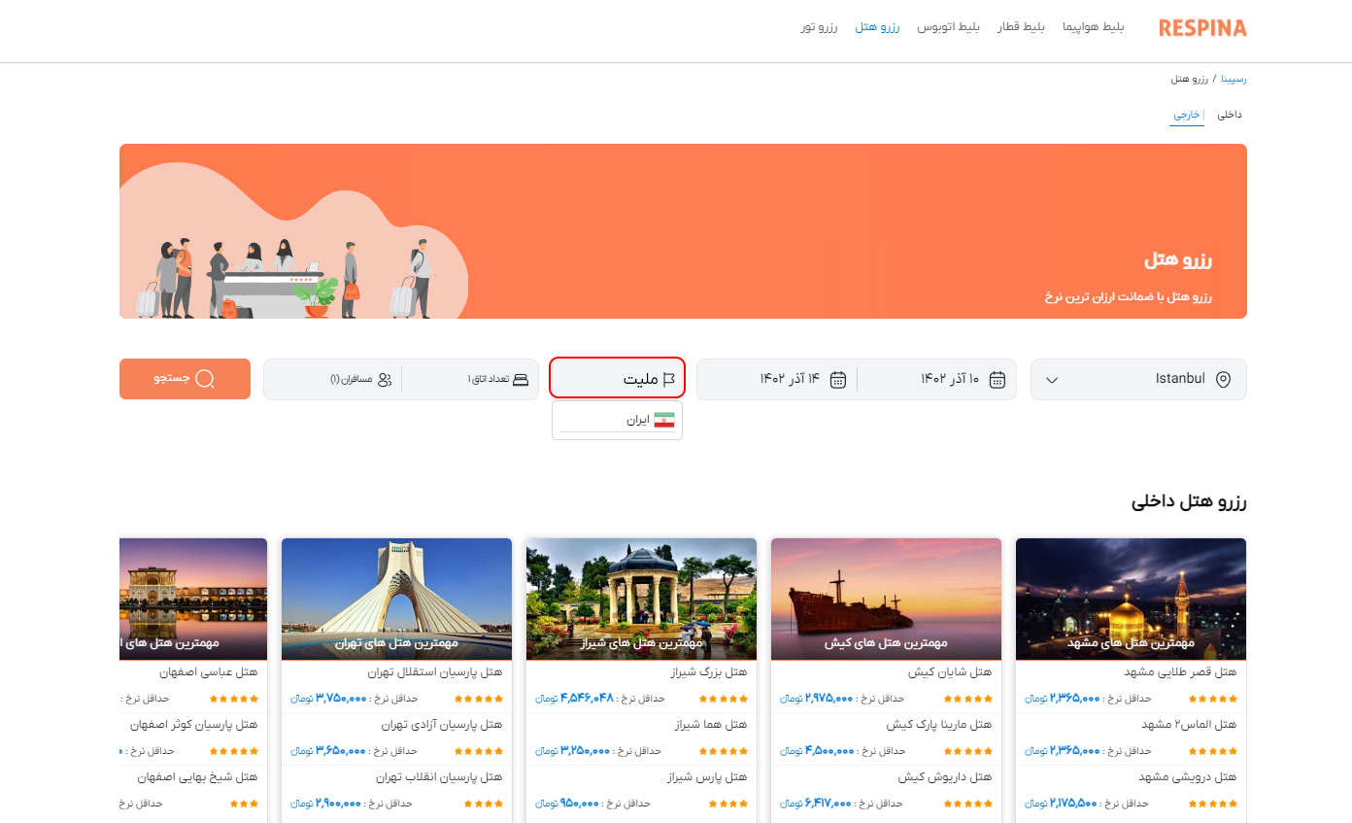1352x823 pixels.
Task: Click the bed icon for room count
Action: pyautogui.click(x=521, y=380)
